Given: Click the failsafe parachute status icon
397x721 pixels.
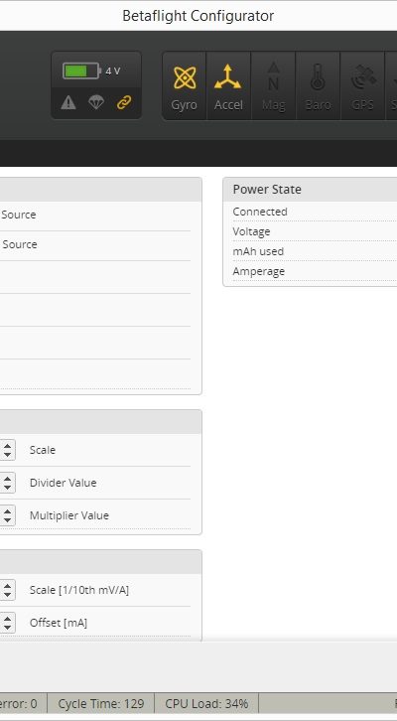Looking at the screenshot, I should [x=96, y=102].
